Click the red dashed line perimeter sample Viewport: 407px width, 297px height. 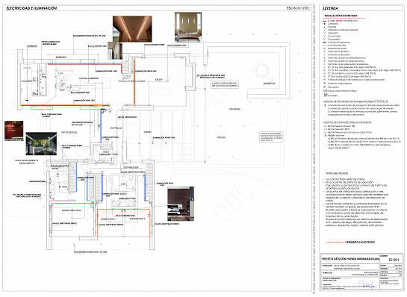pyautogui.click(x=335, y=243)
